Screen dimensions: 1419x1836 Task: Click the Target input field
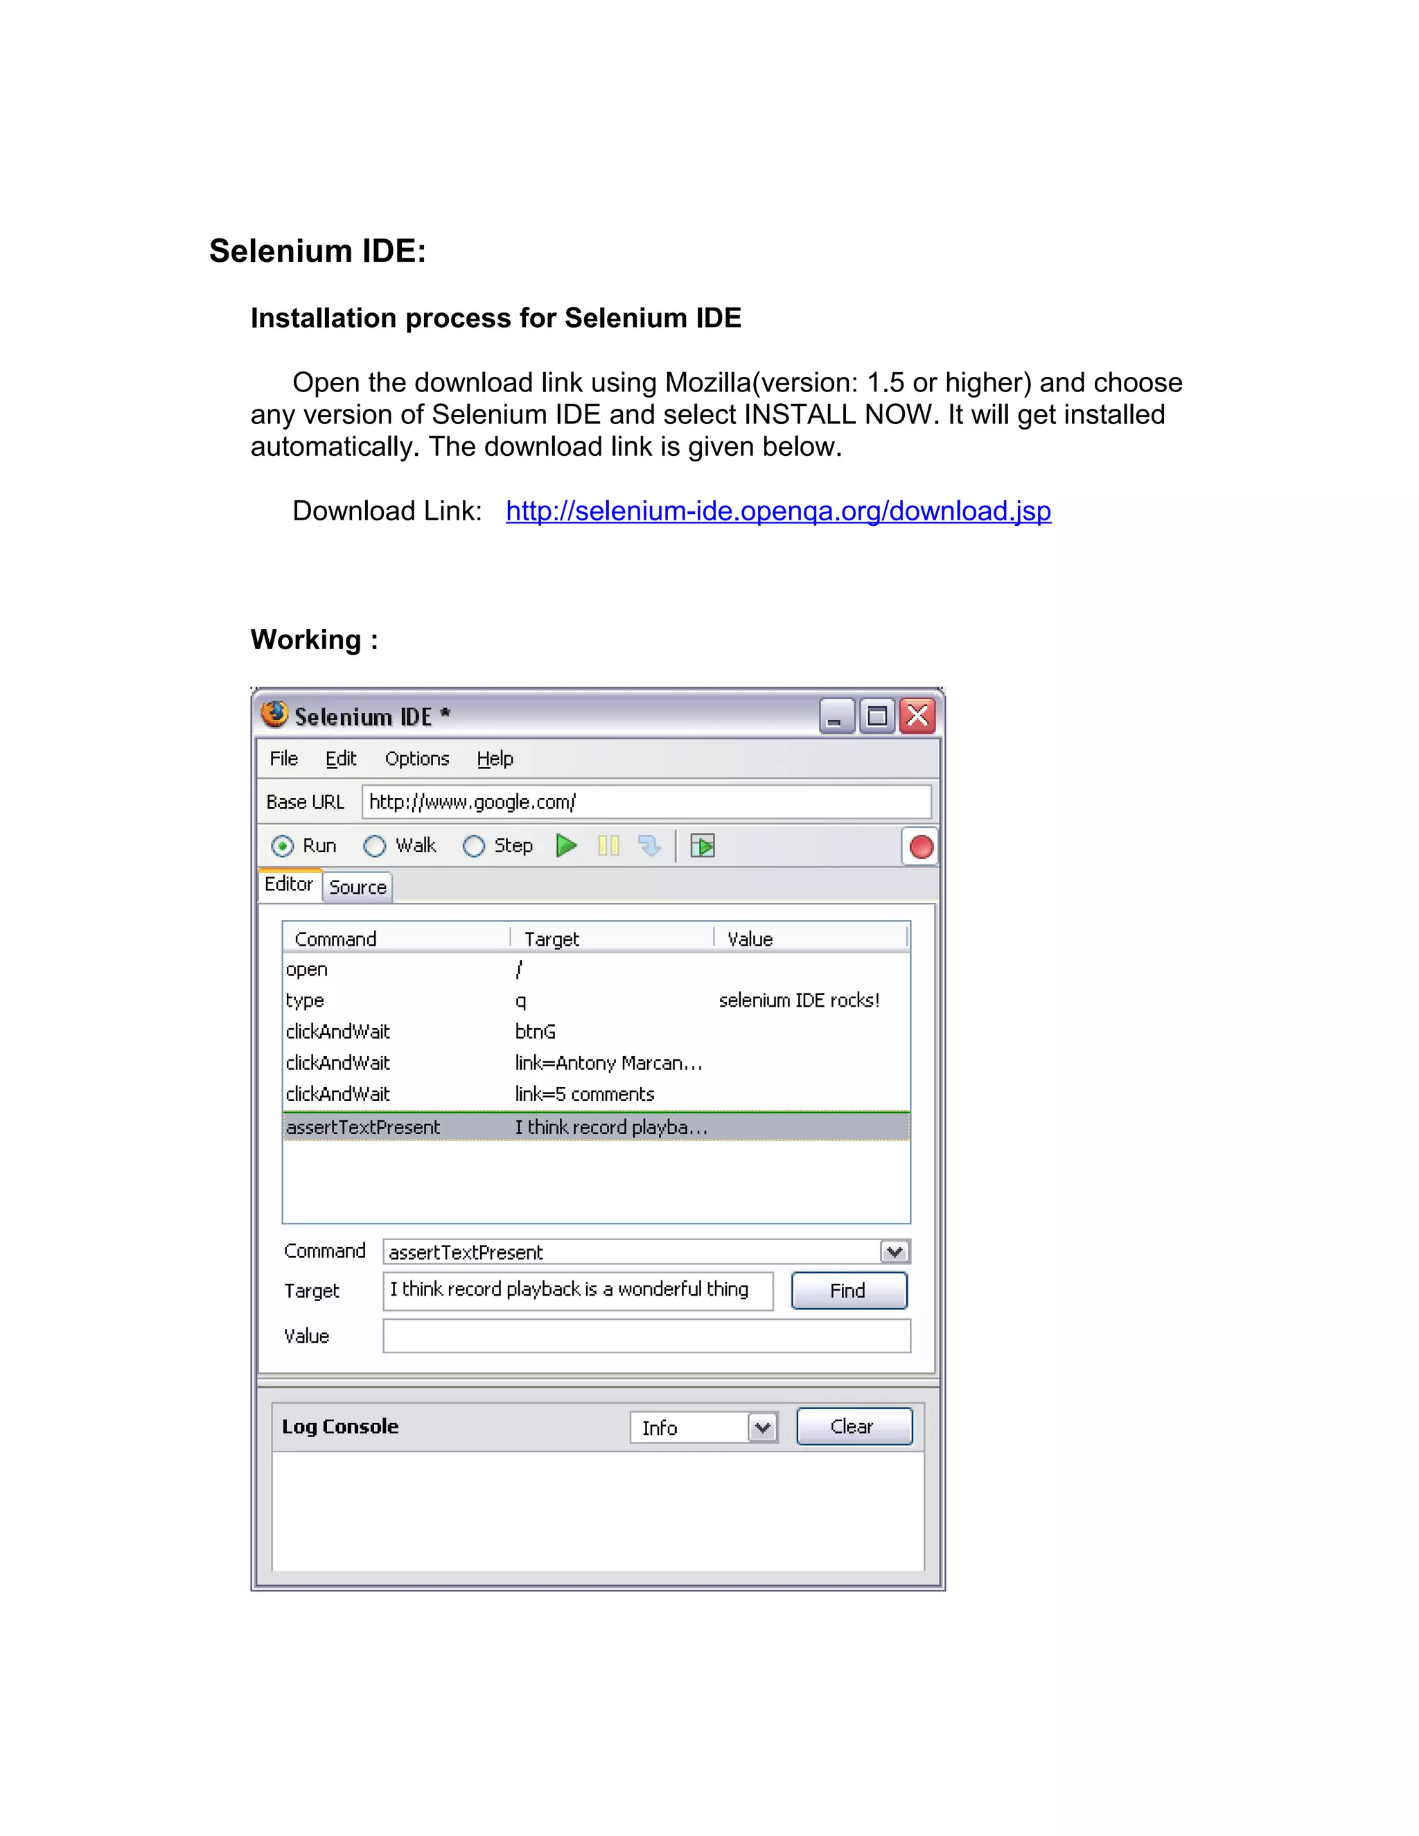[578, 1291]
